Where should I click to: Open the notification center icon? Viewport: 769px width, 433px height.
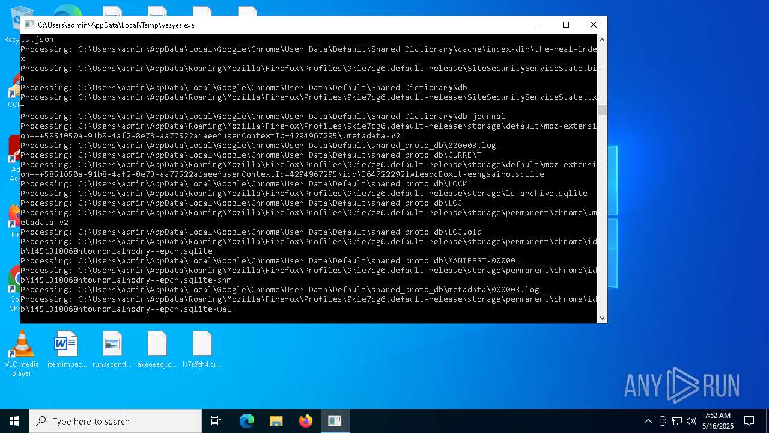click(x=749, y=421)
